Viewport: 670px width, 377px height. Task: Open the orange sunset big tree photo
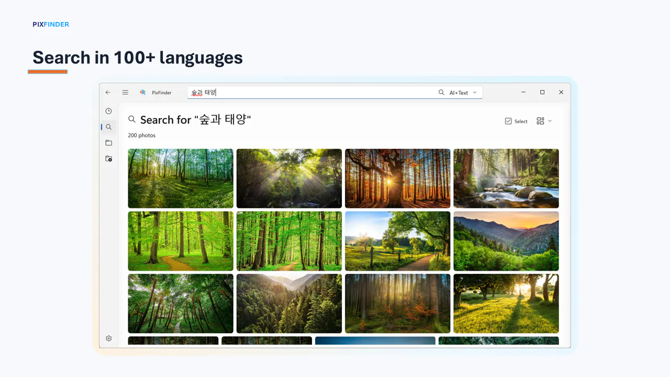[x=398, y=179]
